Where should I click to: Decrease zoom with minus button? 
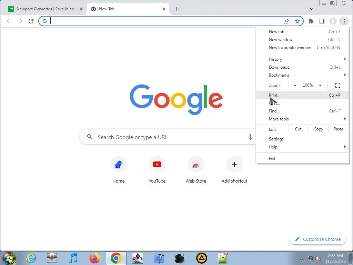(x=295, y=85)
